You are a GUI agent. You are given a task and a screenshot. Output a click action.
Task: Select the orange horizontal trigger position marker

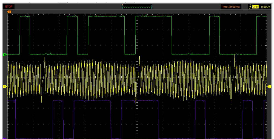click(x=9, y=12)
